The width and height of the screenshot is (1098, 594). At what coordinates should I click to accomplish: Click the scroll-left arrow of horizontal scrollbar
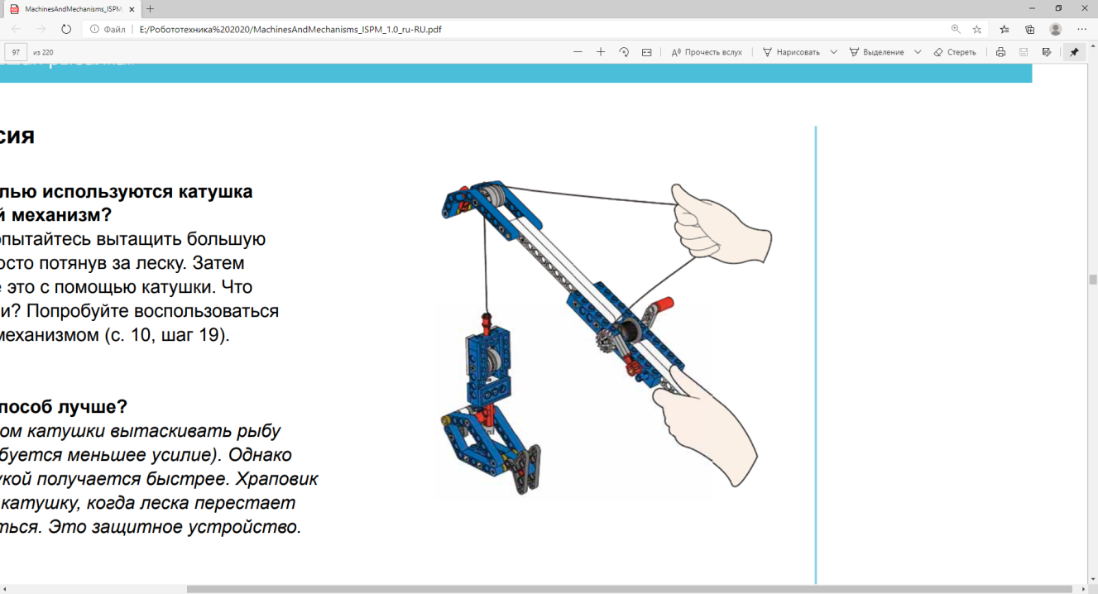click(x=5, y=589)
